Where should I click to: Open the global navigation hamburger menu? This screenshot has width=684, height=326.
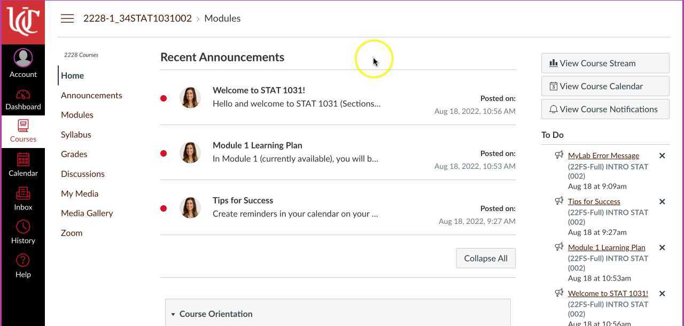click(67, 18)
